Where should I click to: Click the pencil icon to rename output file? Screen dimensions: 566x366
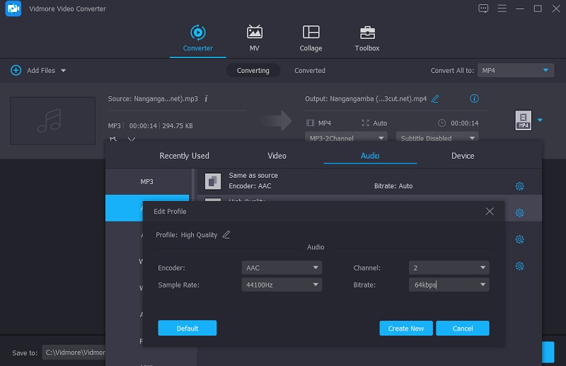click(435, 99)
